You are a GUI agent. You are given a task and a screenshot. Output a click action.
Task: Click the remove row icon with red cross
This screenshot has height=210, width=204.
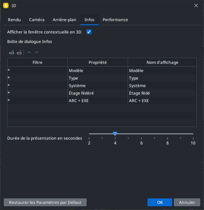(19, 52)
